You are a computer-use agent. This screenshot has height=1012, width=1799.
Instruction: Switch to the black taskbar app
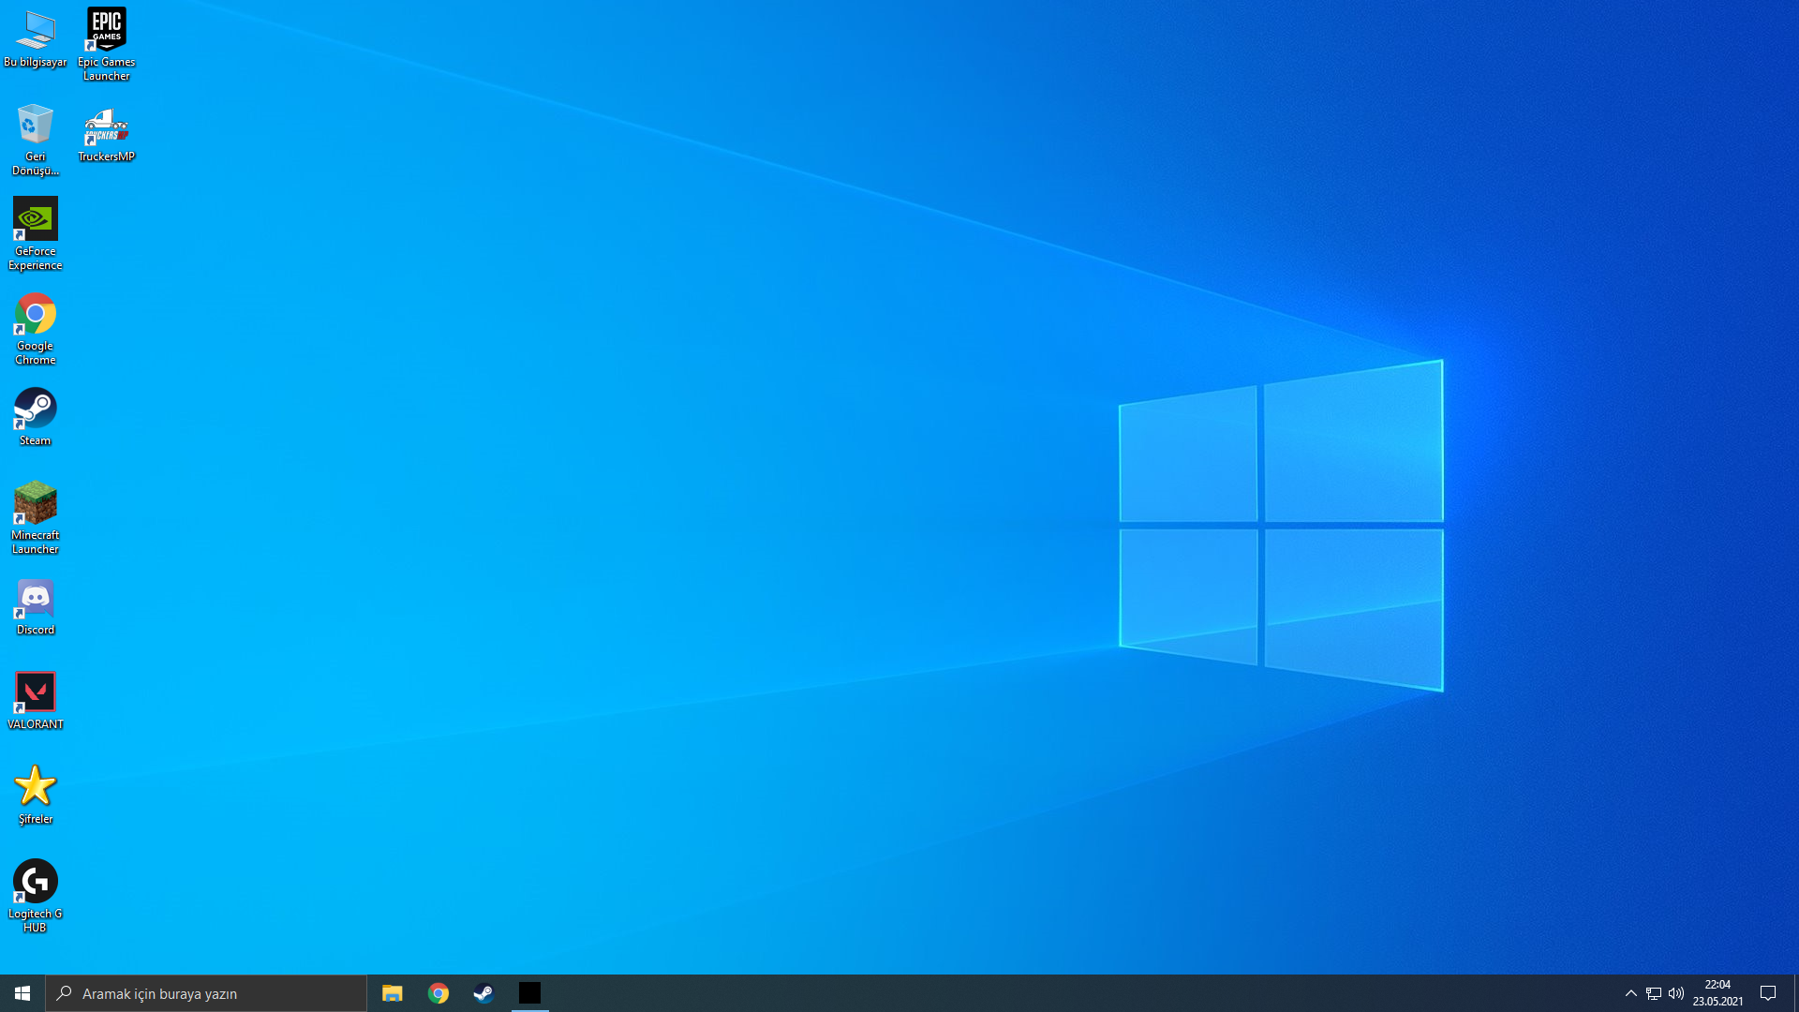tap(529, 993)
